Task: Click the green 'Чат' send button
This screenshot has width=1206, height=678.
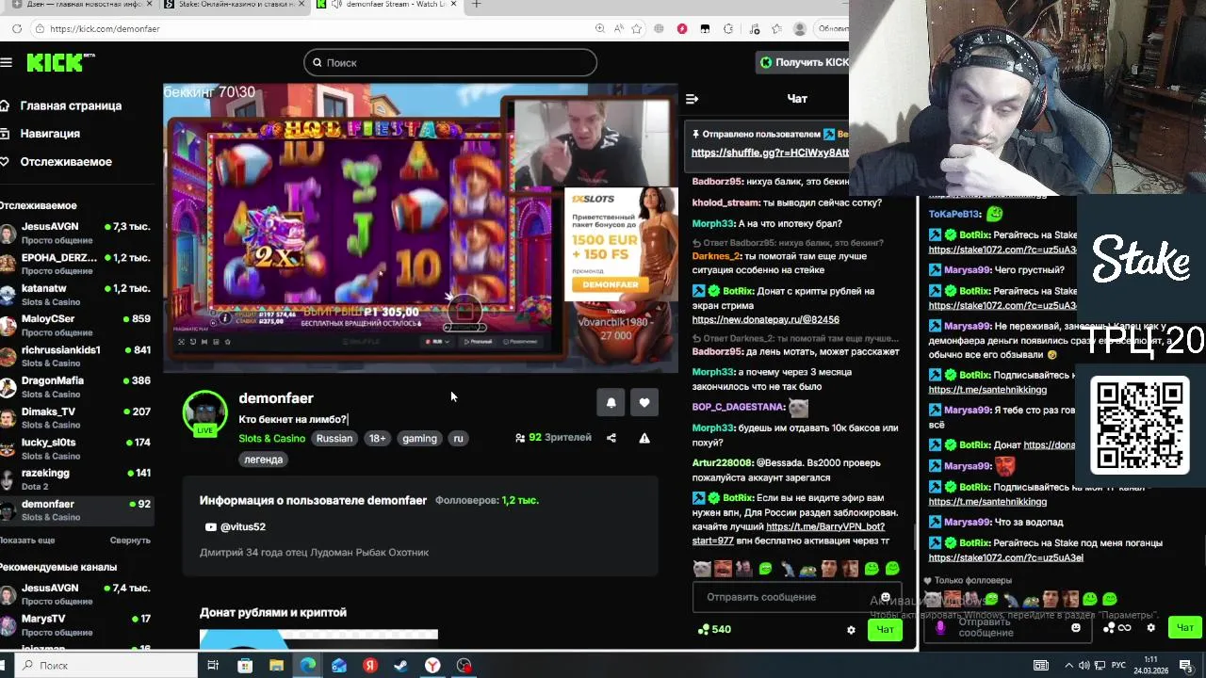Action: tap(885, 630)
